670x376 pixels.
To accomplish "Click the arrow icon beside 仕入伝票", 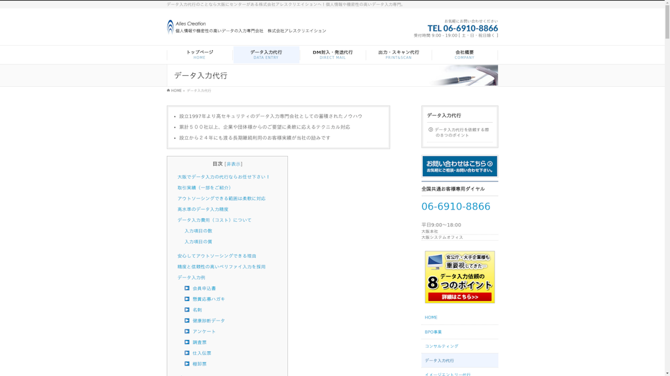I will [x=187, y=353].
